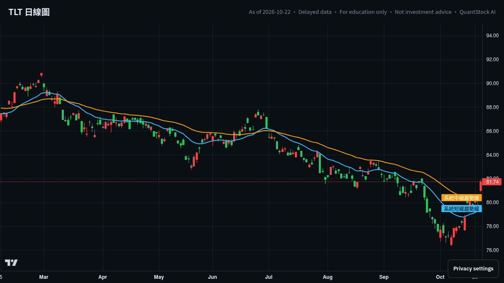Click the Mar label on time axis
Image resolution: width=504 pixels, height=283 pixels.
44,277
